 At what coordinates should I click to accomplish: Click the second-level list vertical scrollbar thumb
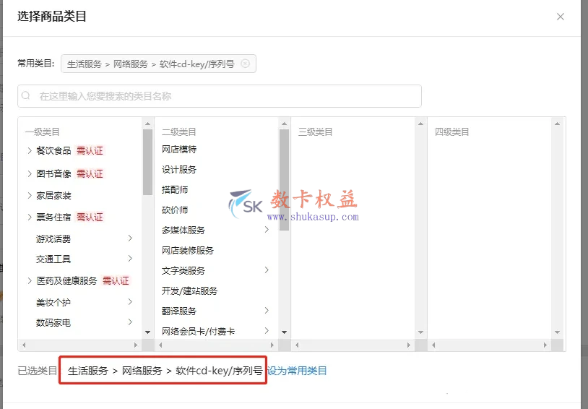click(x=285, y=179)
